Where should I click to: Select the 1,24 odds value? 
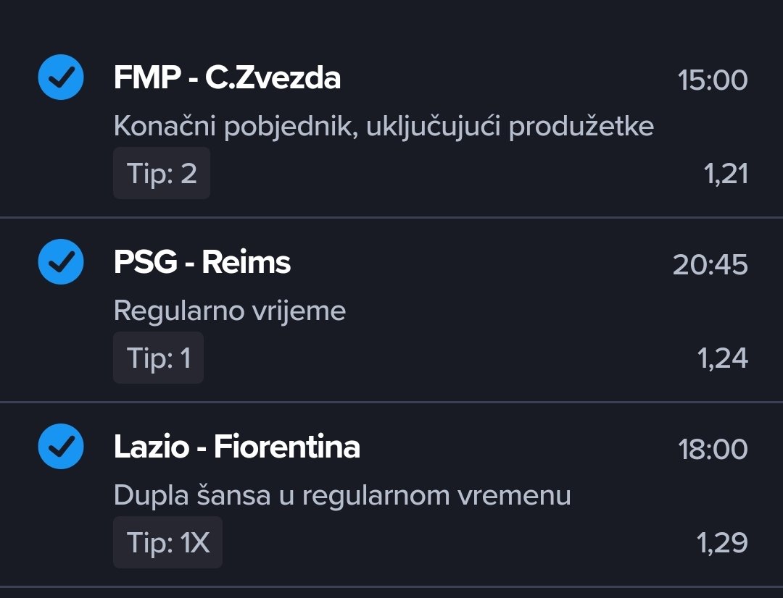(x=722, y=358)
